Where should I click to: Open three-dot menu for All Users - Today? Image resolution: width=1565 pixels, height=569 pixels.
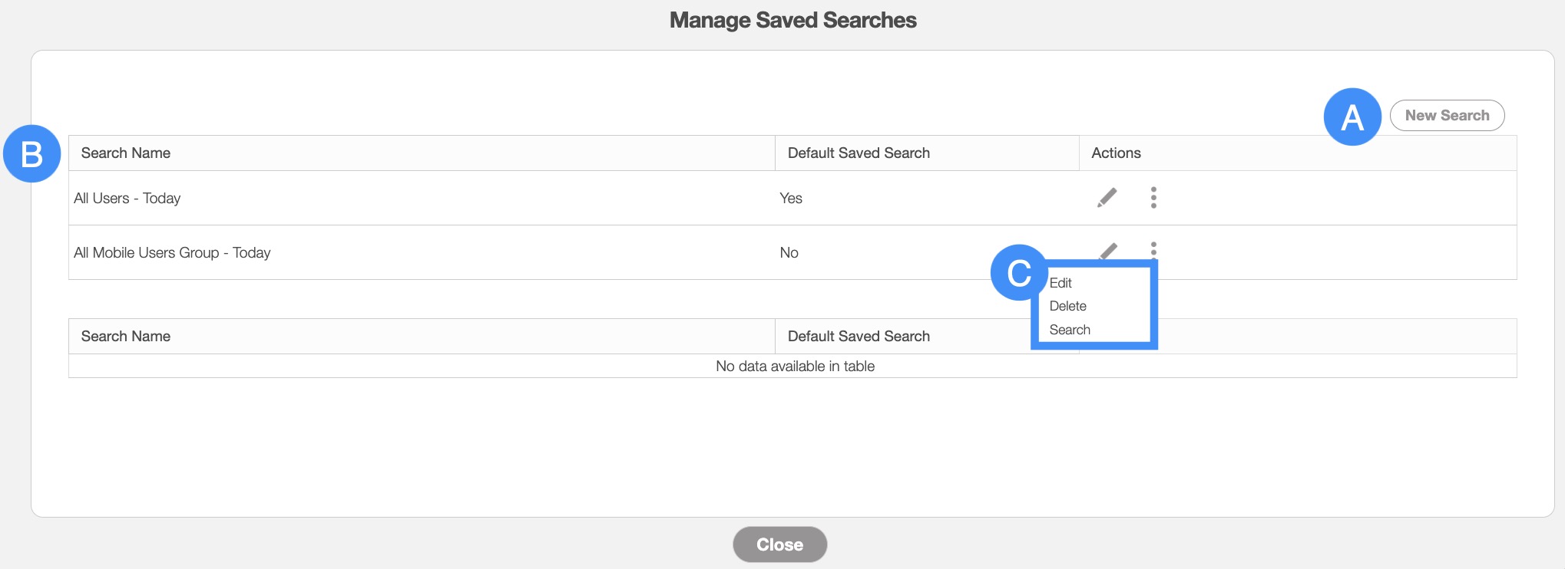pos(1153,198)
